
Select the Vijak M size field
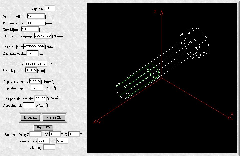coord(50,9)
